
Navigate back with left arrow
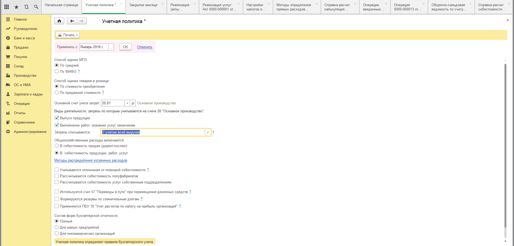pyautogui.click(x=72, y=21)
